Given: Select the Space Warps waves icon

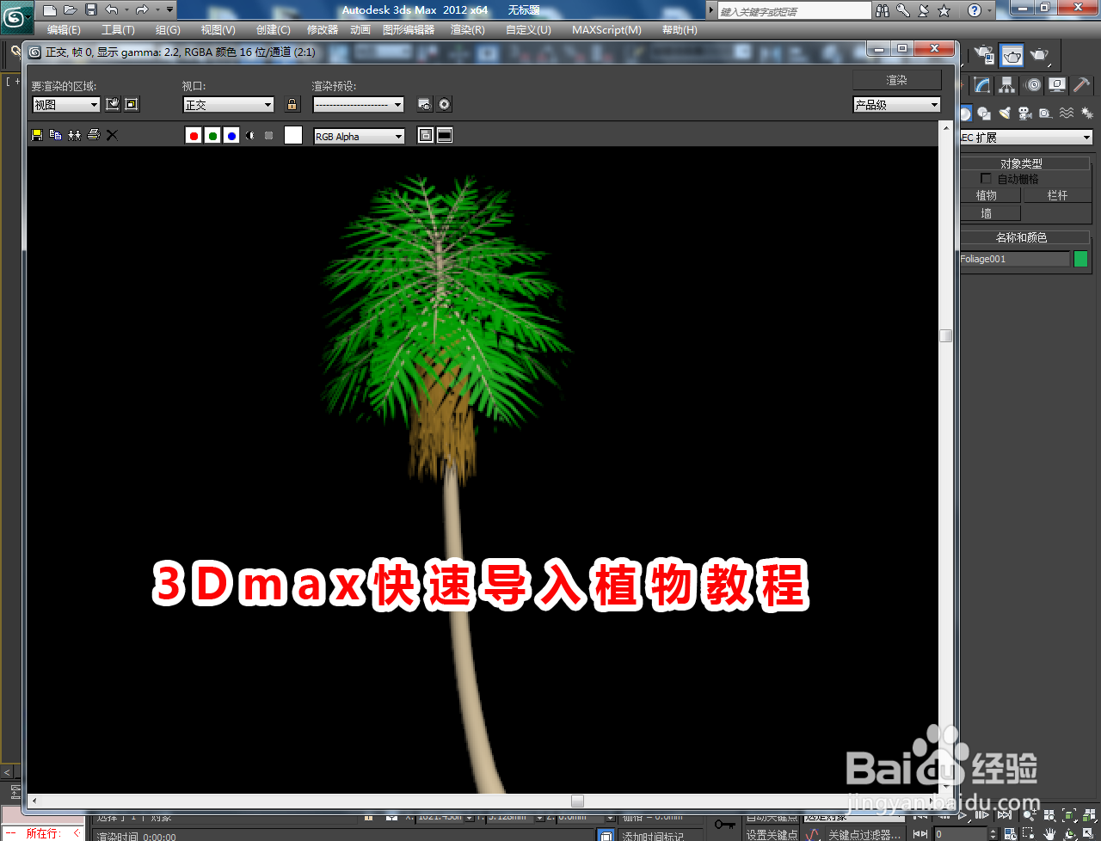Looking at the screenshot, I should tap(1067, 113).
